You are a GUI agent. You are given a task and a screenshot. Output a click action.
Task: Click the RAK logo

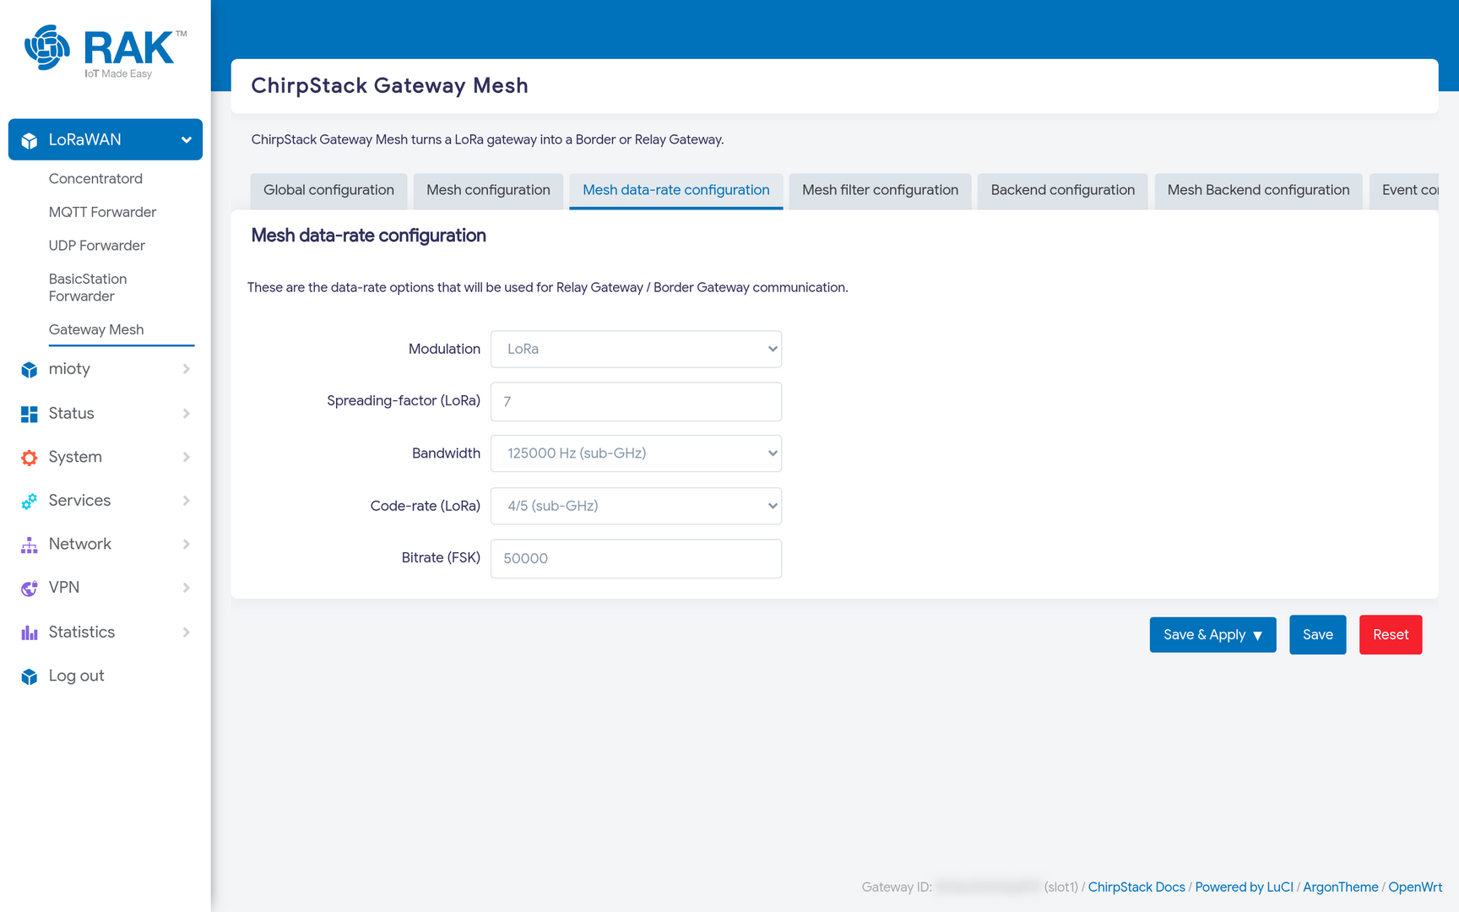106,52
